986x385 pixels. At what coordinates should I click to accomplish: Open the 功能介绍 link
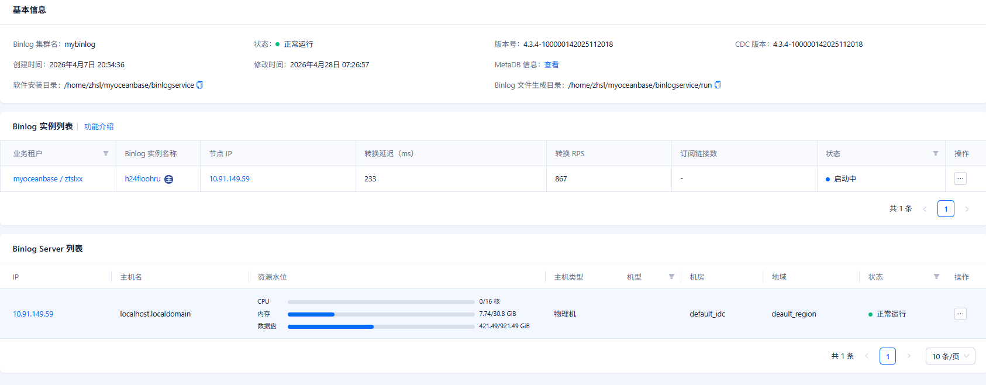[99, 127]
